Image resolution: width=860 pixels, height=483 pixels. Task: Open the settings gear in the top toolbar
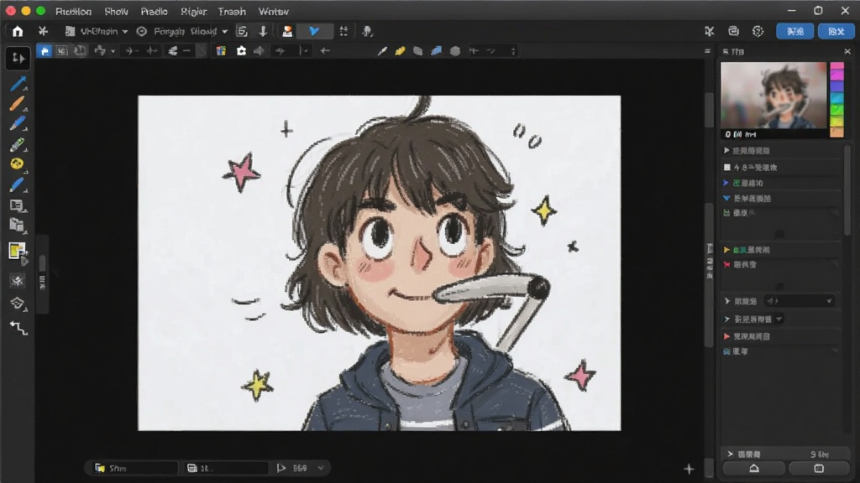(x=758, y=31)
